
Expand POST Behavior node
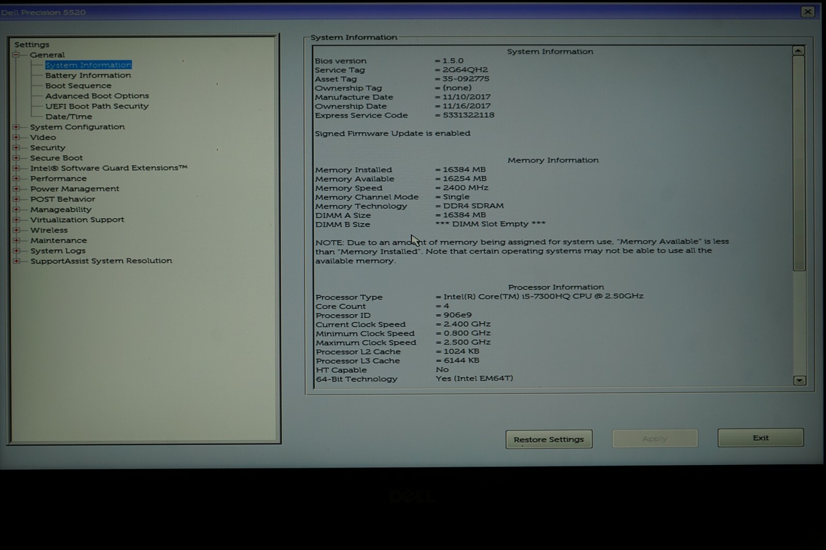point(16,199)
